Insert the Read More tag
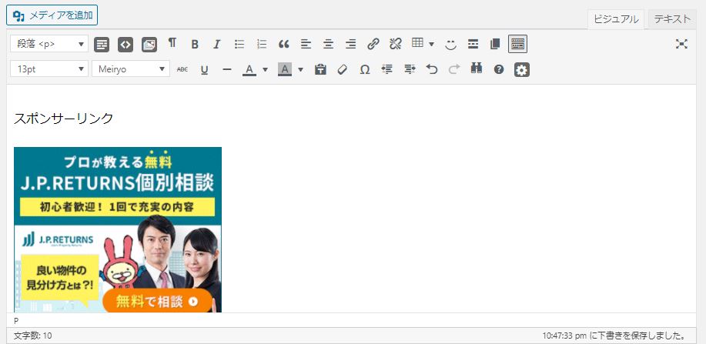The height and width of the screenshot is (344, 706). point(473,44)
